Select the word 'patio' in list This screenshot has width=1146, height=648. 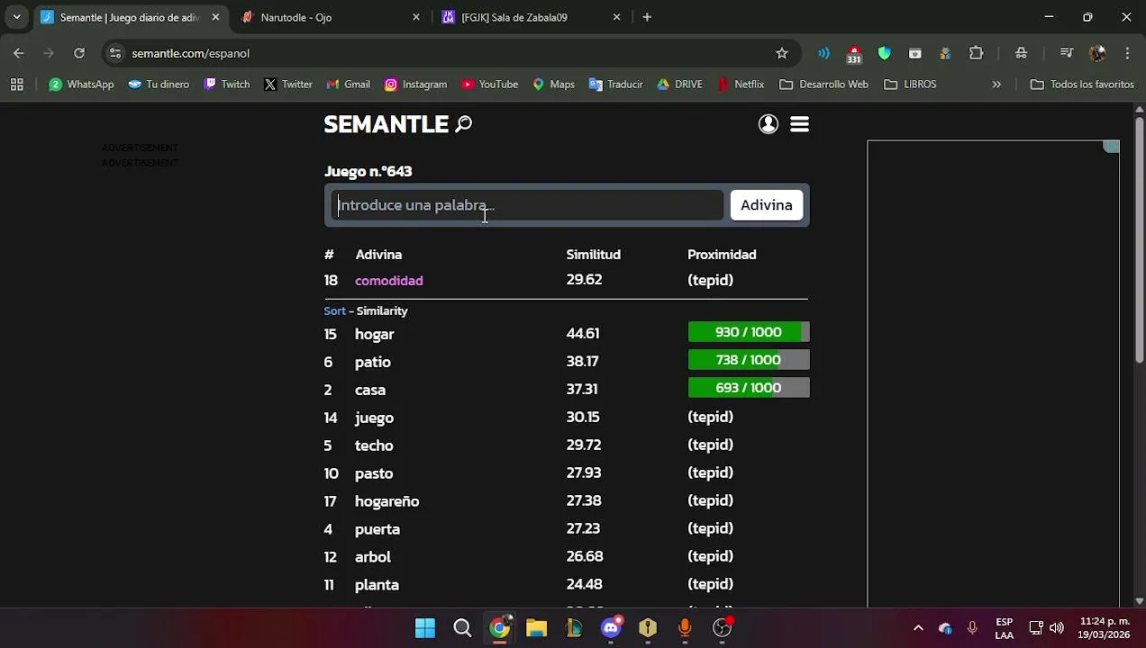372,362
